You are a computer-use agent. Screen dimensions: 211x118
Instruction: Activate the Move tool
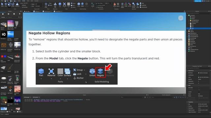pos(6,5)
